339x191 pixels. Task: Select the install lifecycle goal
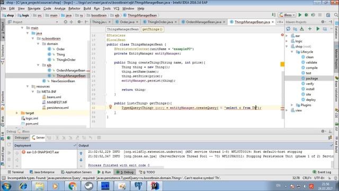coord(310,89)
